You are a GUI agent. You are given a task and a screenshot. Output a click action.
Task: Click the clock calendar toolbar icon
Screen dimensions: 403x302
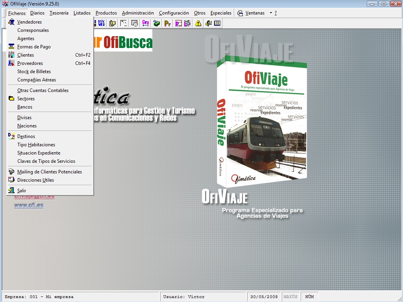click(135, 23)
